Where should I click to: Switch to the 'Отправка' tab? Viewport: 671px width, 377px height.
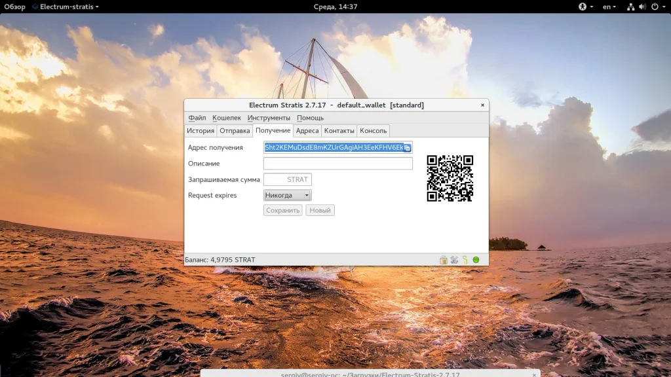[x=235, y=131]
